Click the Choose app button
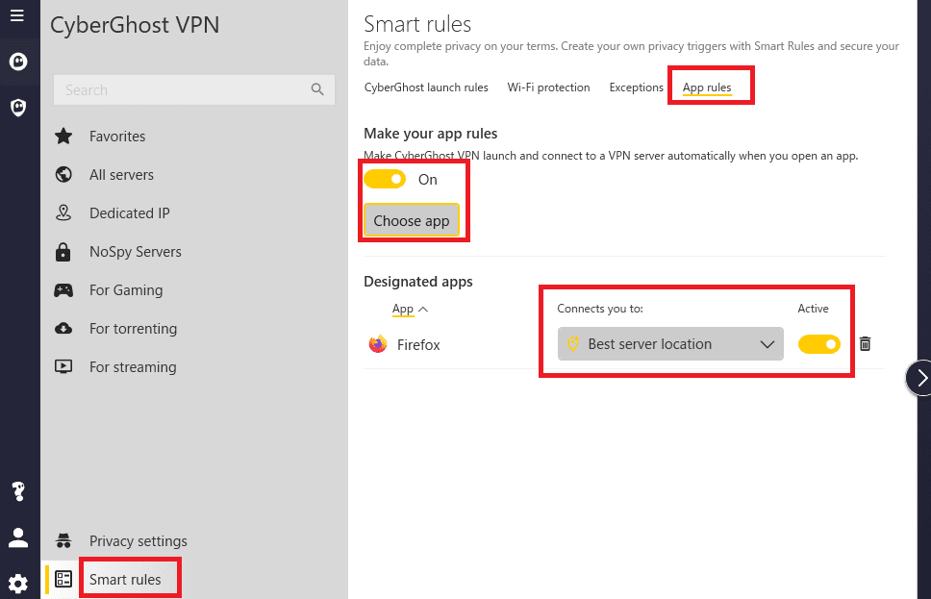The width and height of the screenshot is (931, 599). click(x=412, y=220)
